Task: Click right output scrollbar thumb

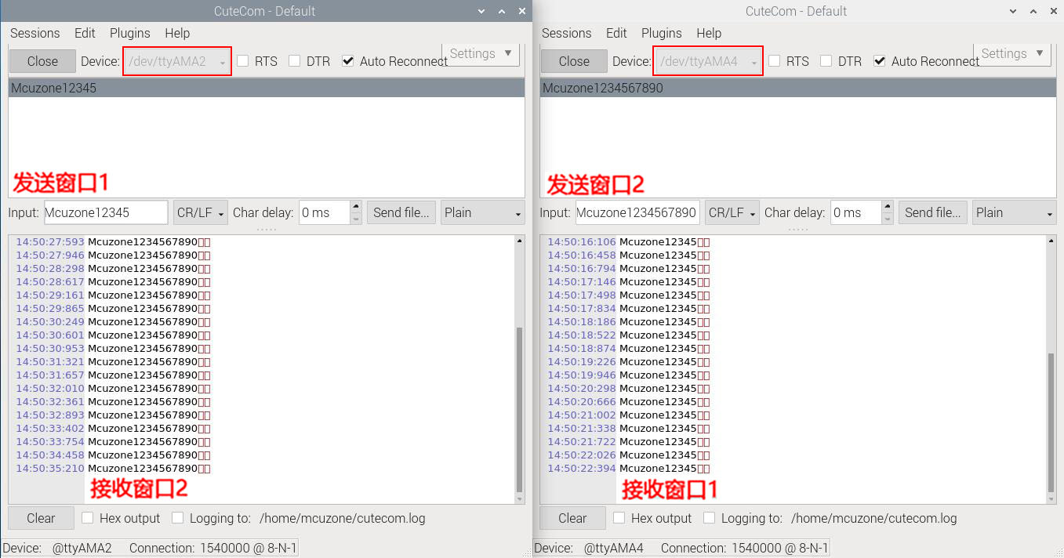Action: pos(1051,422)
